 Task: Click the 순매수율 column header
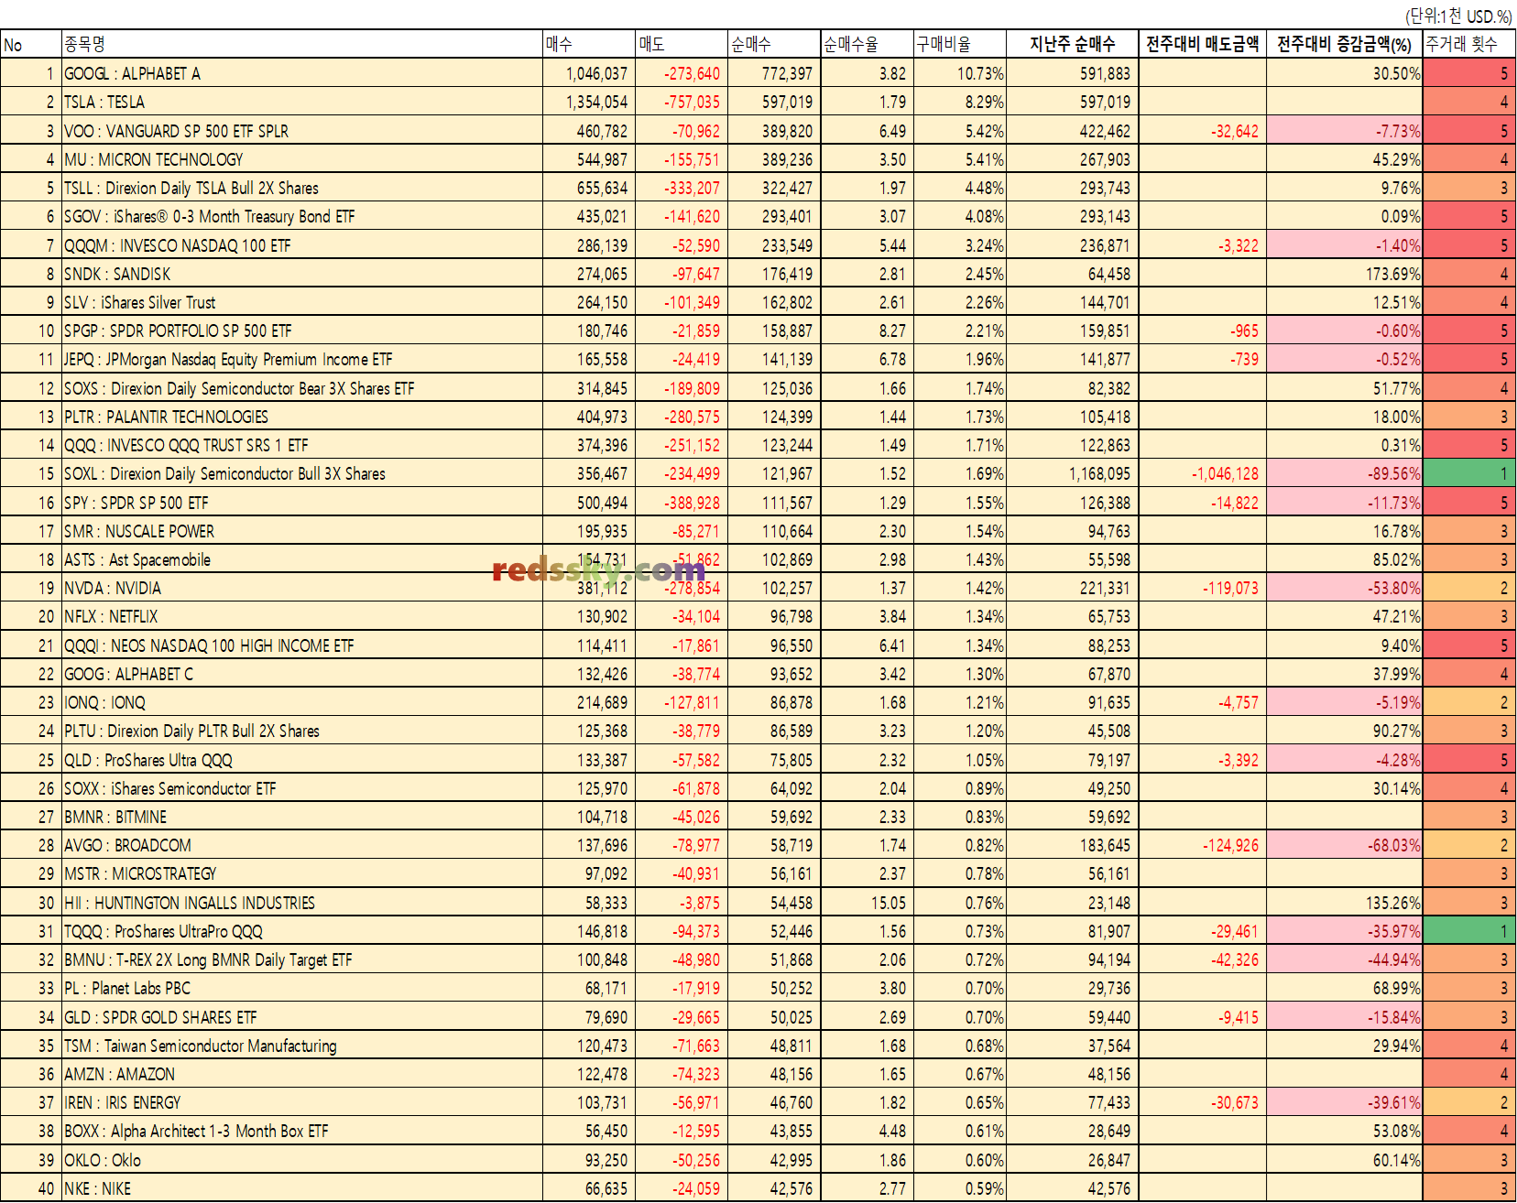[868, 44]
